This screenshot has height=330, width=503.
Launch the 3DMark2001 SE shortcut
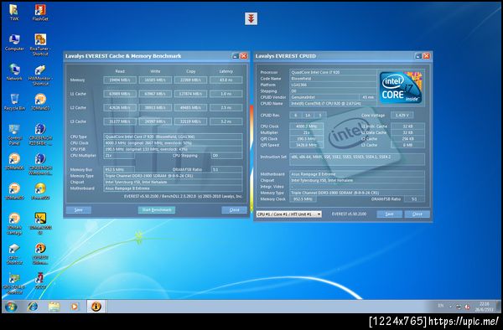(x=40, y=224)
